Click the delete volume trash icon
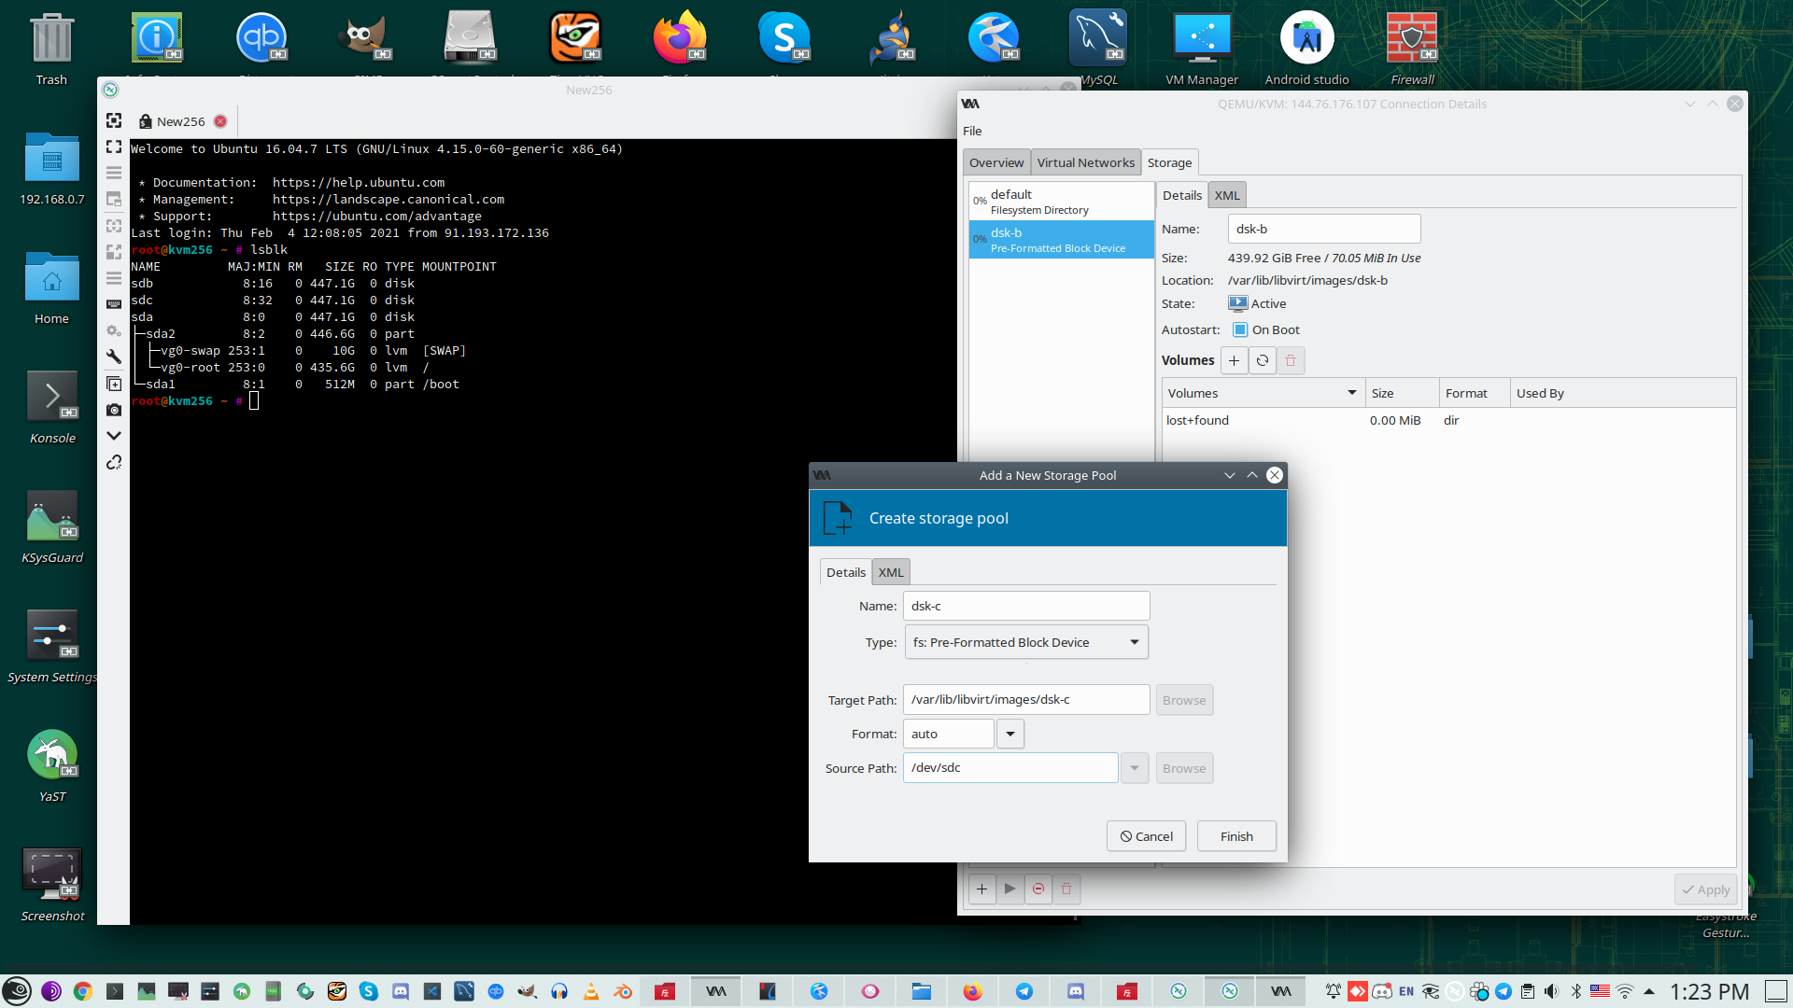 (x=1291, y=360)
